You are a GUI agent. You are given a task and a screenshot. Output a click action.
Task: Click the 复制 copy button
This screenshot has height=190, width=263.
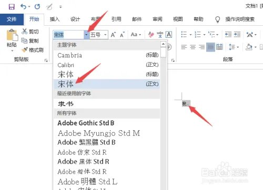tap(30, 41)
